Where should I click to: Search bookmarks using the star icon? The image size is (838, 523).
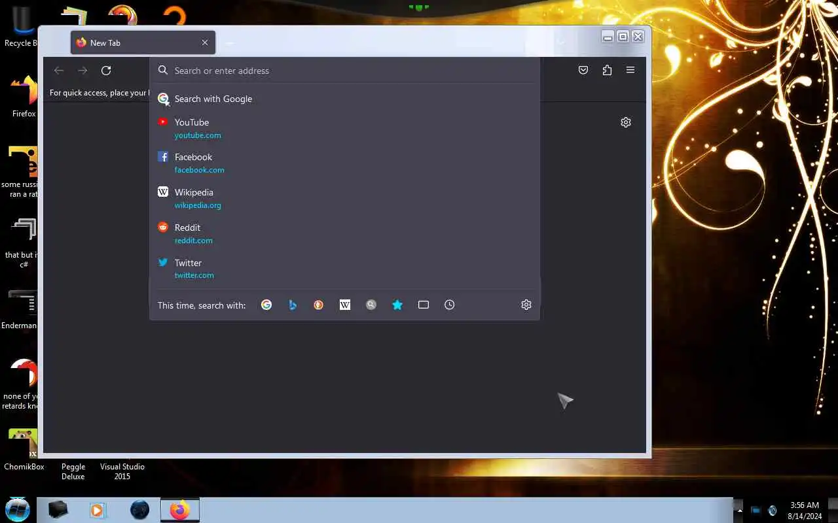point(397,305)
